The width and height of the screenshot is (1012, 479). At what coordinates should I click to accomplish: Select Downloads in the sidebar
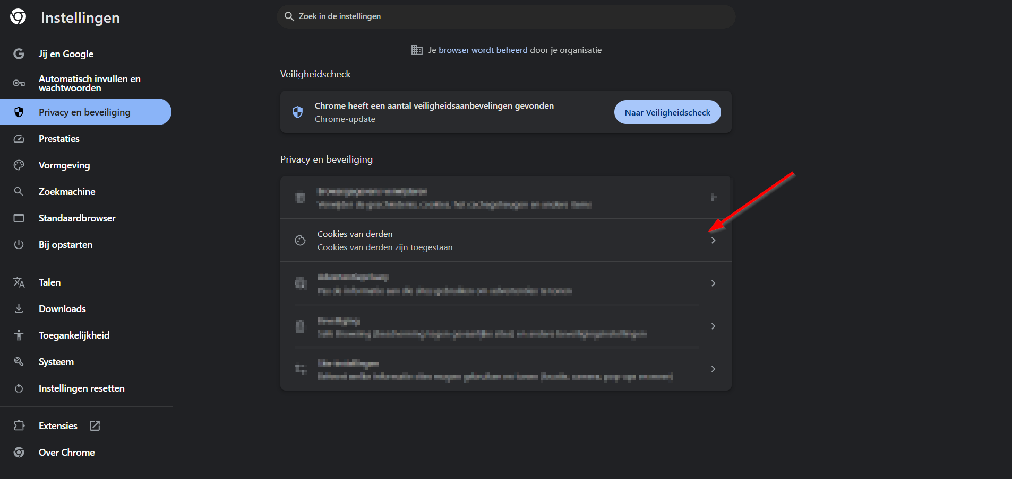click(62, 309)
